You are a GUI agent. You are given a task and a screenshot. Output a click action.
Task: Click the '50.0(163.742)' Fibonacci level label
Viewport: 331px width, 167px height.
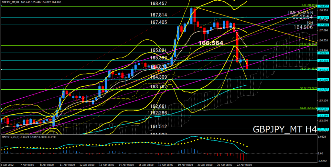(x=309, y=88)
